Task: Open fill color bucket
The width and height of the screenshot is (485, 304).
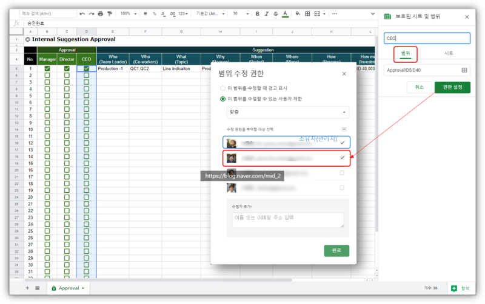Action: (x=298, y=13)
